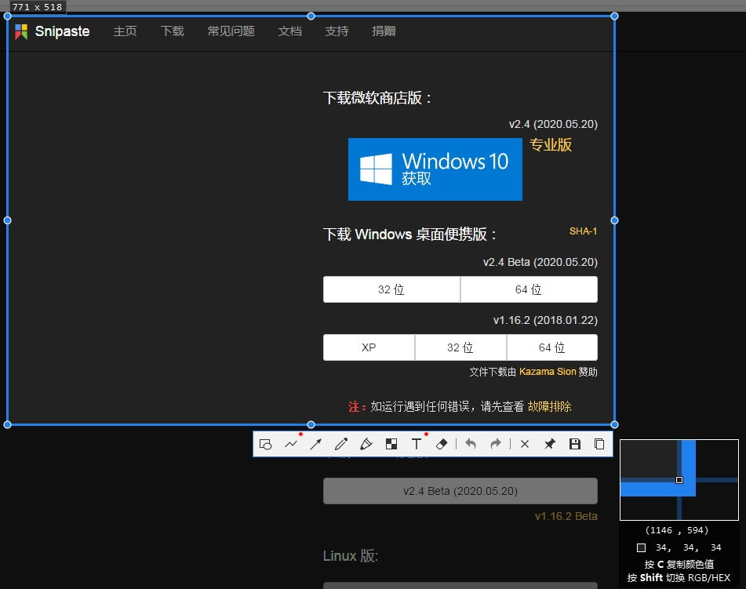Click the Windows 10 获取 store banner

click(435, 169)
